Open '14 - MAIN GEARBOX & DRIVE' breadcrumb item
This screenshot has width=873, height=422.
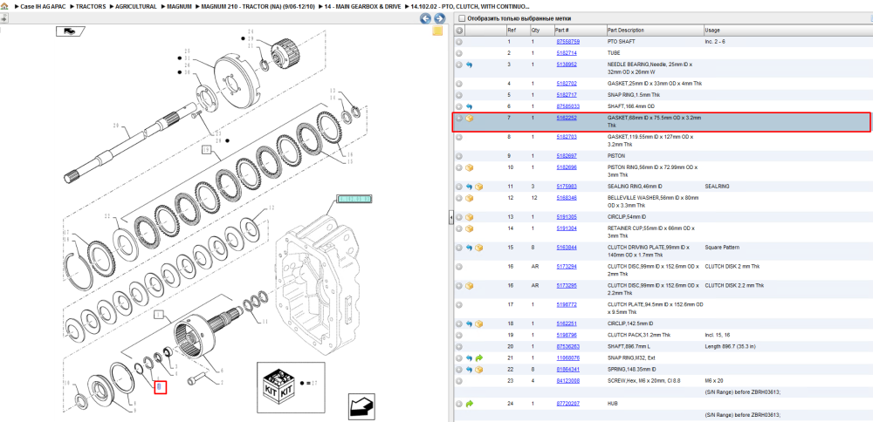point(364,6)
